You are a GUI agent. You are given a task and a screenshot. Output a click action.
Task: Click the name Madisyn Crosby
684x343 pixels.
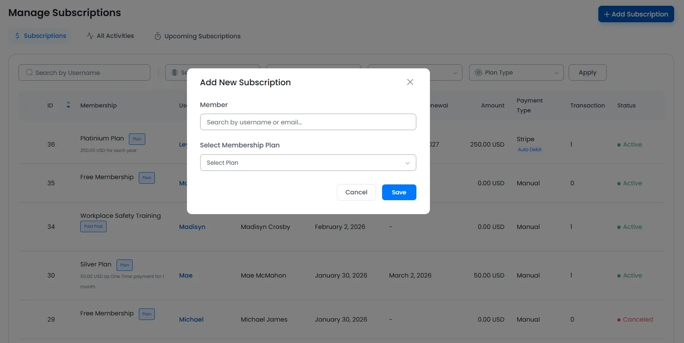coord(265,227)
